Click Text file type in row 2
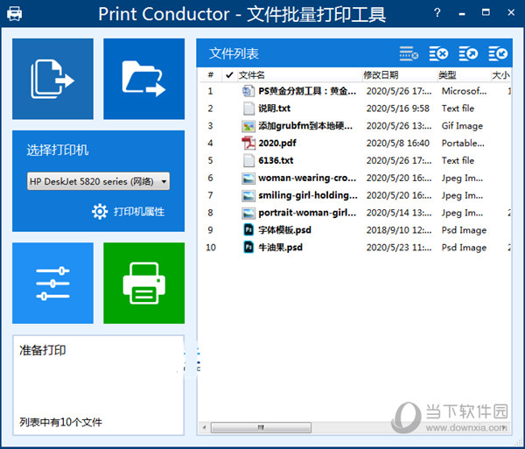 point(458,109)
